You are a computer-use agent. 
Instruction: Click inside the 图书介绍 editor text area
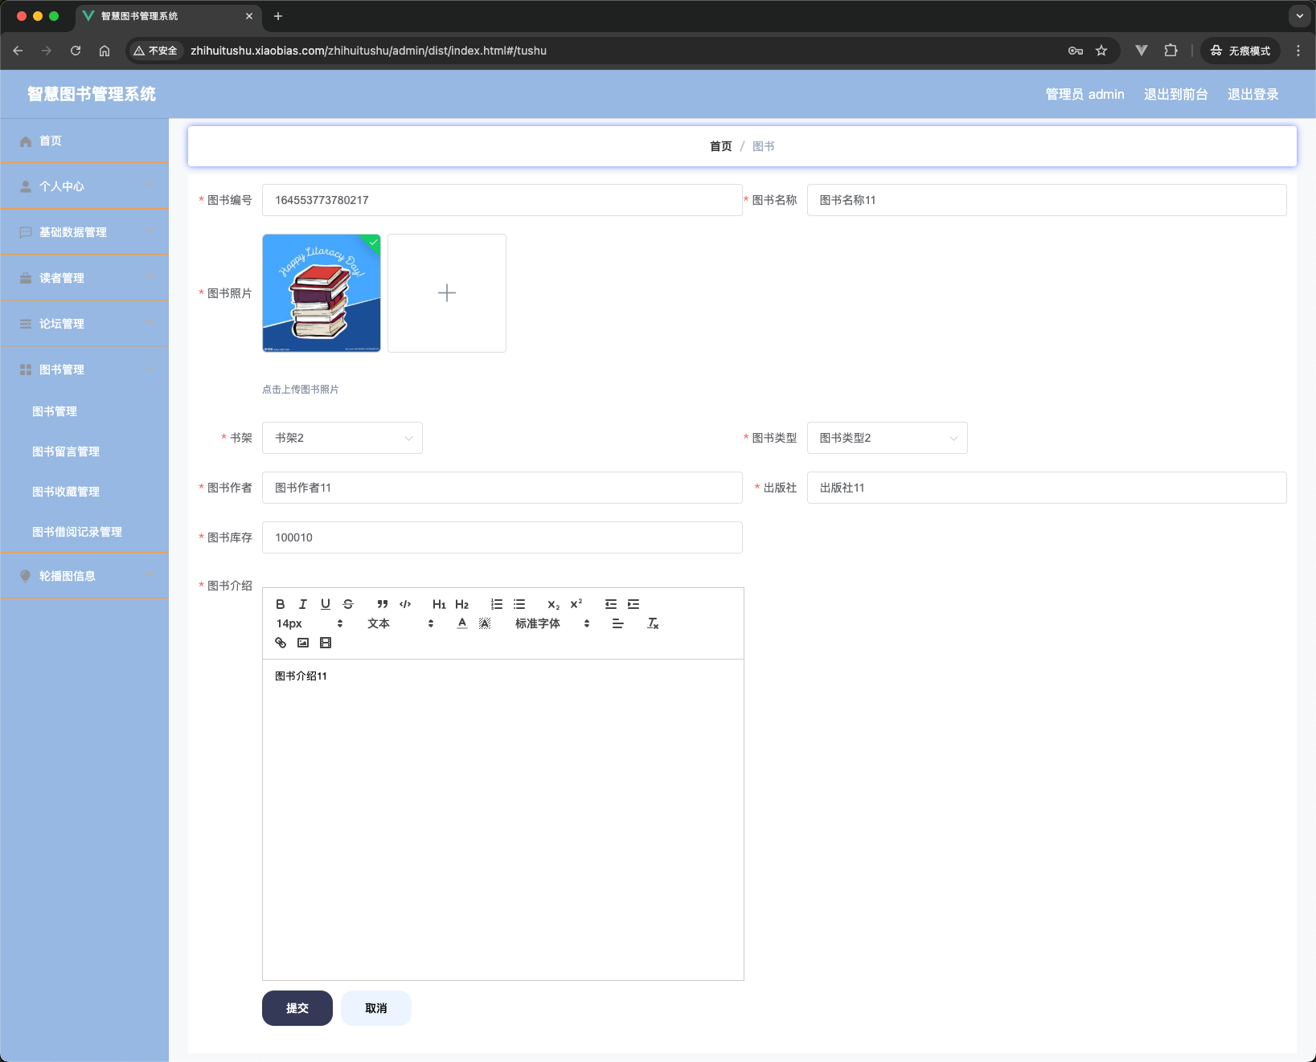pyautogui.click(x=503, y=819)
